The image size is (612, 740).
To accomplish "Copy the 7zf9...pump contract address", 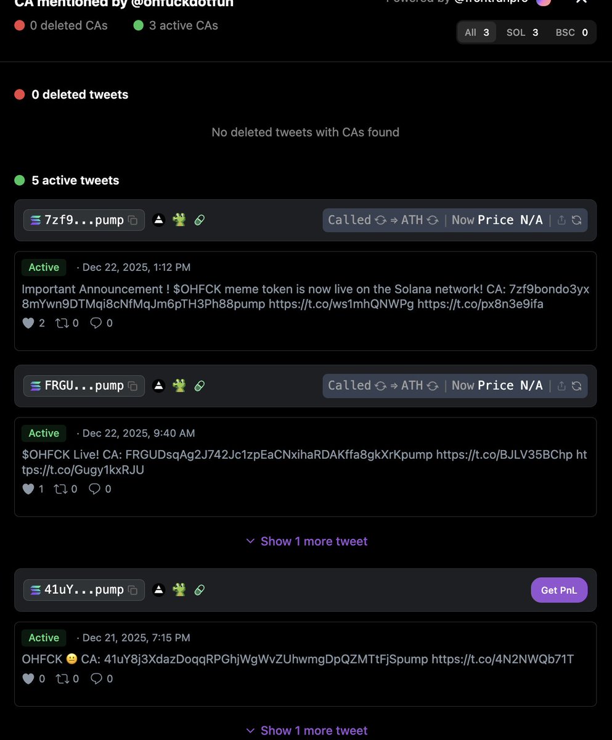I will (133, 220).
